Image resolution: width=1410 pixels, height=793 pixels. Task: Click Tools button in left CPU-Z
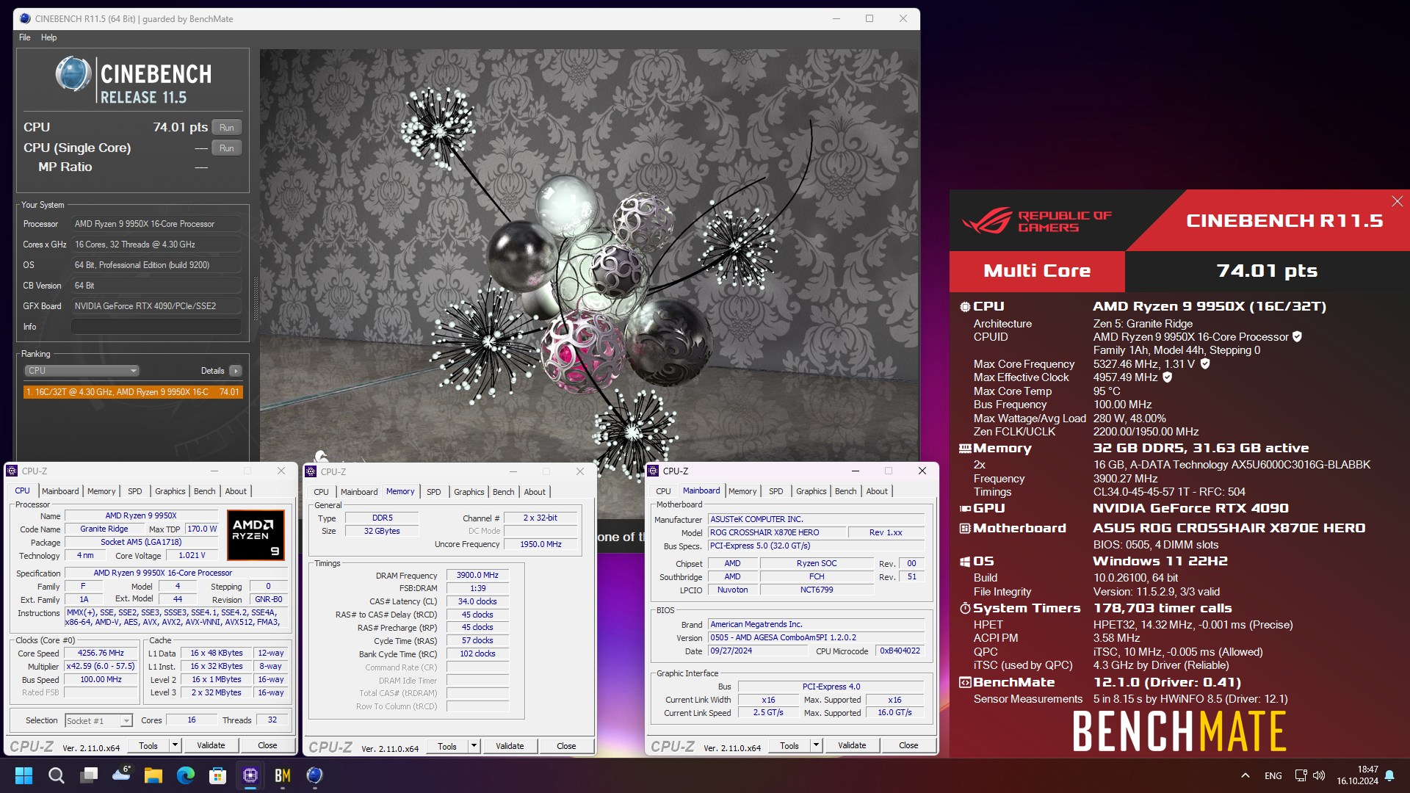click(x=148, y=745)
